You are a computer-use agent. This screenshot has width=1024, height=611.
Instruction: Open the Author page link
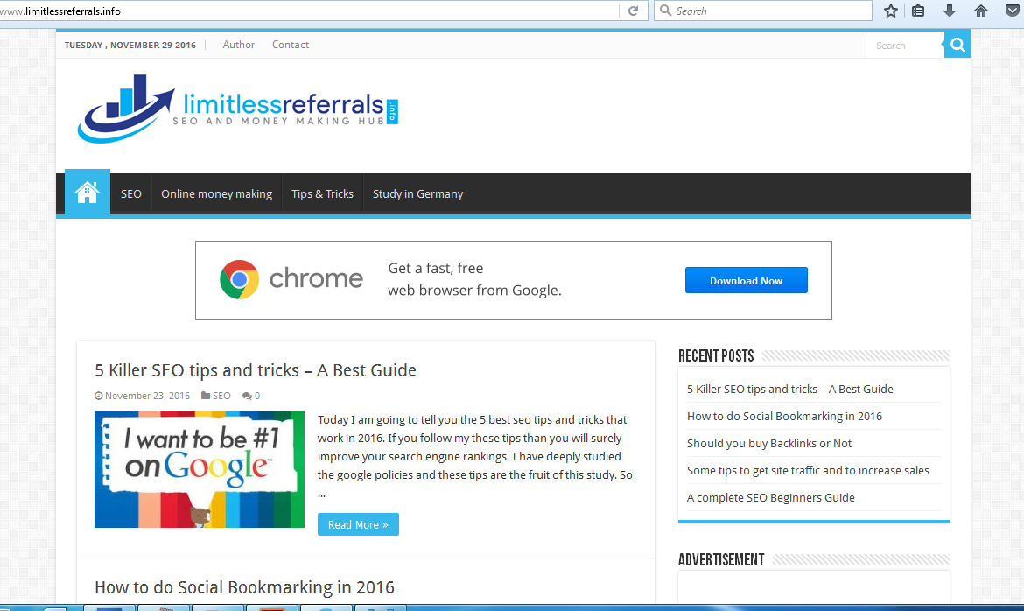click(x=238, y=45)
